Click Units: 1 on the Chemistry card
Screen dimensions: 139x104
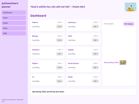point(96,22)
